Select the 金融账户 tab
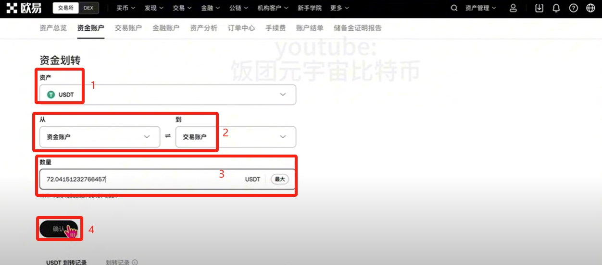The height and width of the screenshot is (265, 602). pos(166,28)
